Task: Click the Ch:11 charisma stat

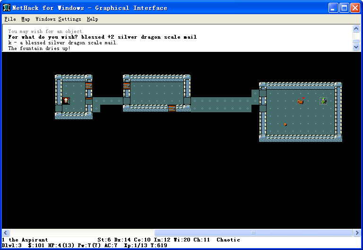Action: 202,240
